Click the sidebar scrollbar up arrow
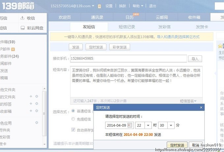This screenshot has height=152, width=224. [44, 89]
